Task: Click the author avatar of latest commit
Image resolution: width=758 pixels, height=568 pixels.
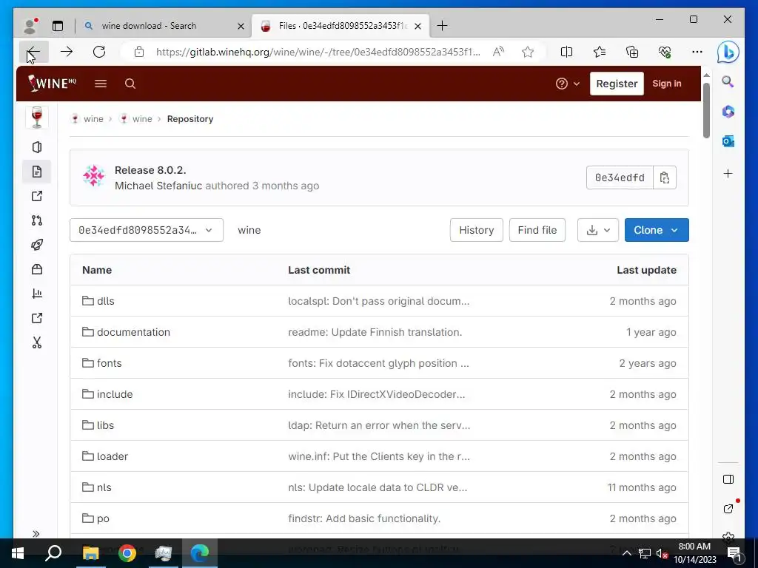Action: point(94,176)
